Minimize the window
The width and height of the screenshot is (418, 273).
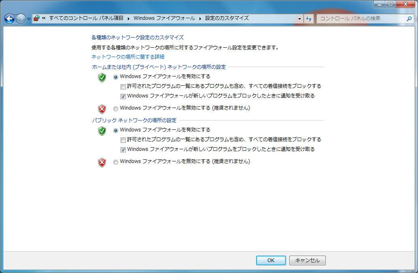pyautogui.click(x=380, y=4)
